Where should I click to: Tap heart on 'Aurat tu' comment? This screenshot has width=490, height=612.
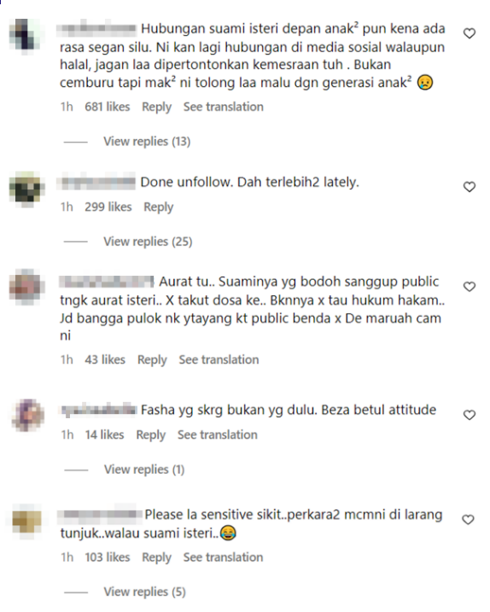tap(470, 287)
